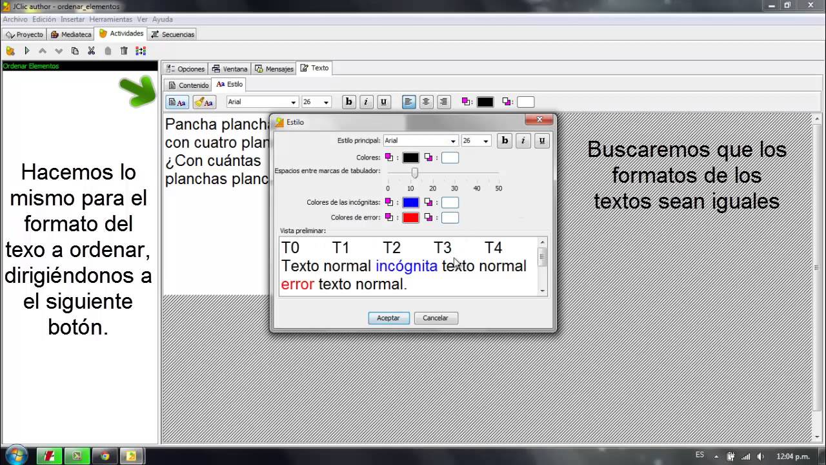Open the Opciones tab
This screenshot has height=465, width=826.
(x=185, y=68)
